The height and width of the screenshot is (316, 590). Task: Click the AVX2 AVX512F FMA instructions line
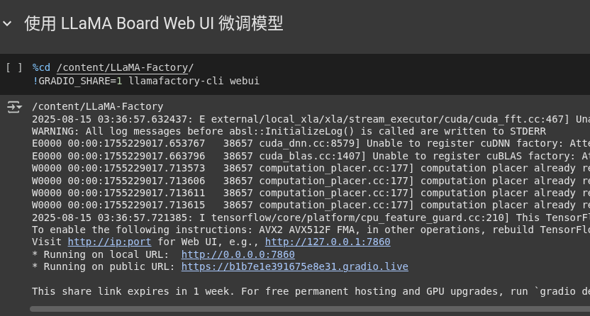pyautogui.click(x=311, y=230)
